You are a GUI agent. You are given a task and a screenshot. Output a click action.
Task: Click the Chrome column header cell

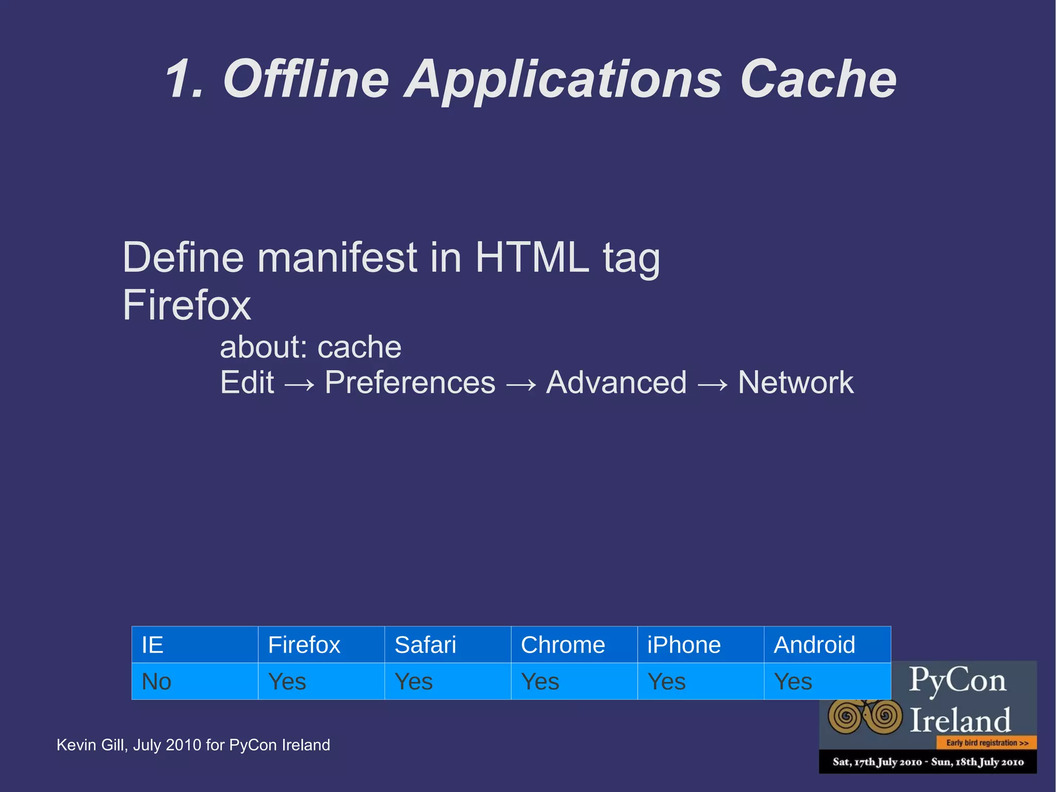pyautogui.click(x=573, y=644)
